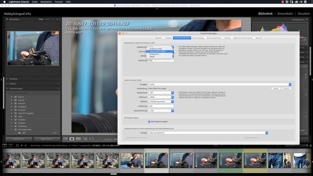The height and width of the screenshot is (176, 313).
Task: Click the external editor Auflösung field 240
Action: [x=161, y=106]
